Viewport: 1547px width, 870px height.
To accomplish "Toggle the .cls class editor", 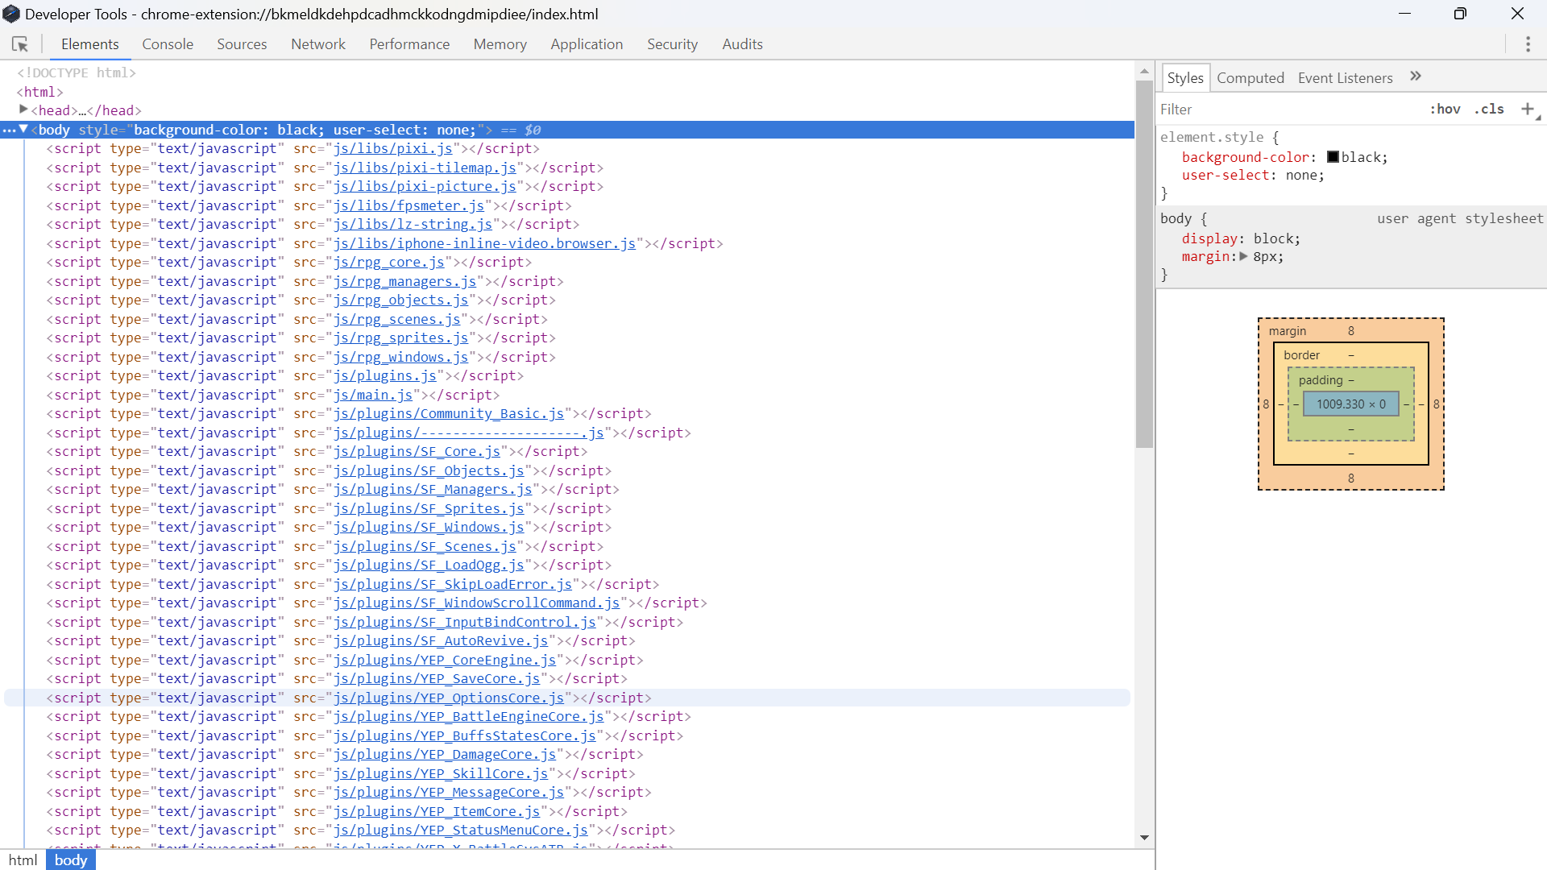I will point(1488,109).
